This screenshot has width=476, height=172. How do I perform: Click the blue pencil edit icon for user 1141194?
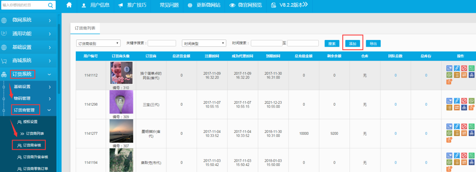457,155
